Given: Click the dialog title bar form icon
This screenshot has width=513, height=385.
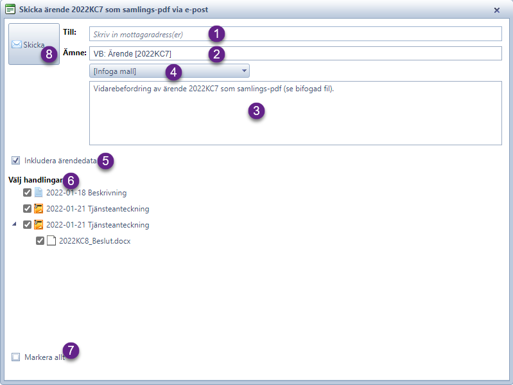Looking at the screenshot, I should pos(10,9).
